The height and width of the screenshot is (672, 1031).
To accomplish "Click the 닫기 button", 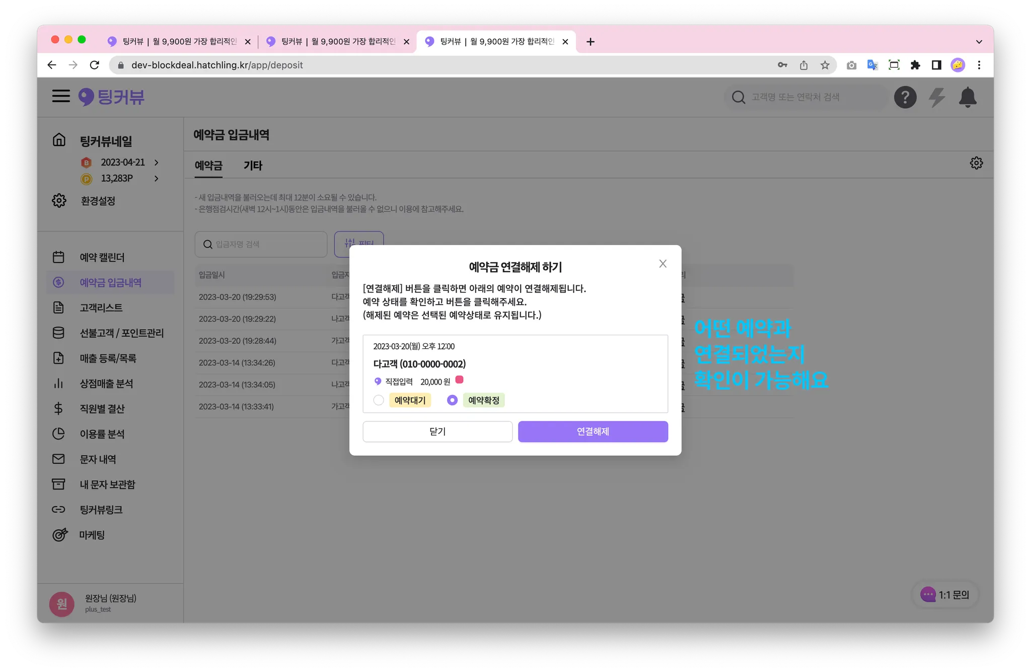I will (x=437, y=432).
